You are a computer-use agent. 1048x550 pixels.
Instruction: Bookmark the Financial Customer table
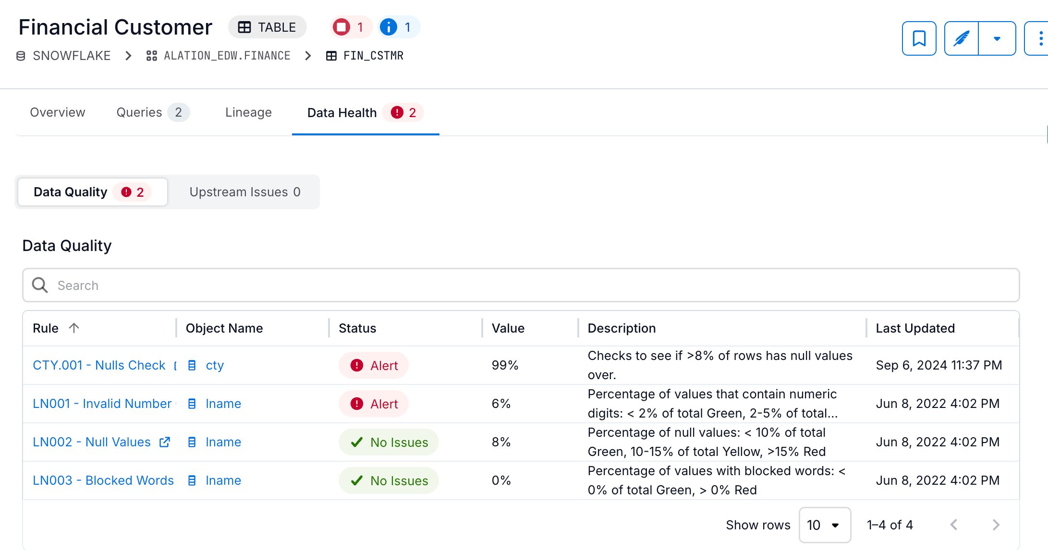pyautogui.click(x=919, y=38)
